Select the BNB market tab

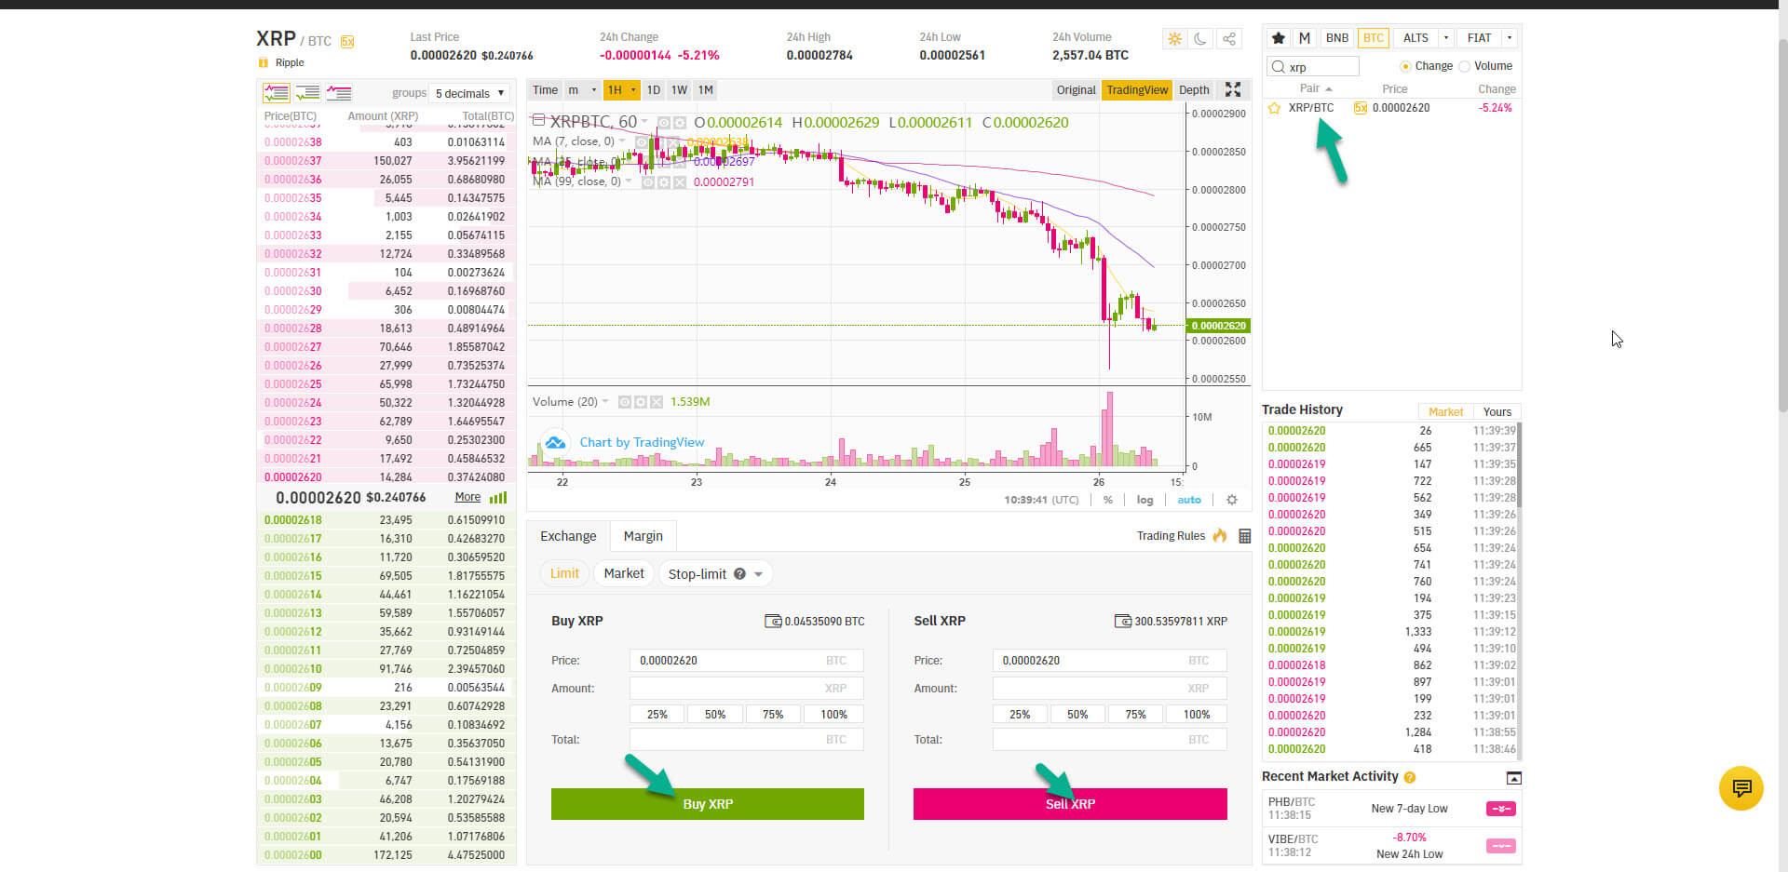[x=1337, y=38]
